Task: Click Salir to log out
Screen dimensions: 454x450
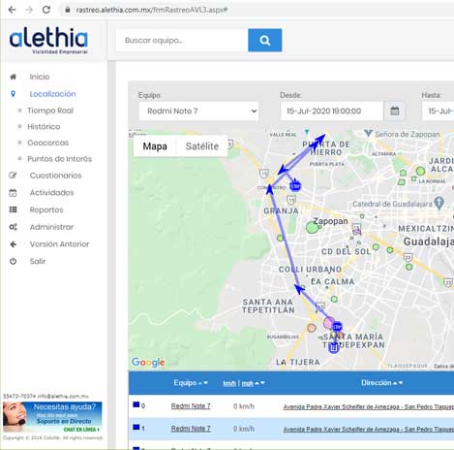Action: (x=38, y=261)
